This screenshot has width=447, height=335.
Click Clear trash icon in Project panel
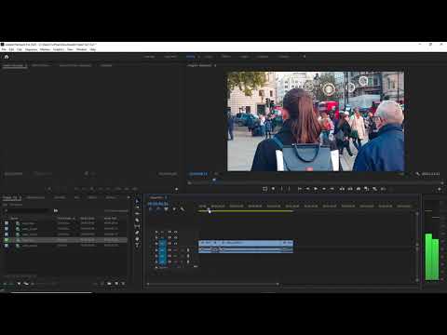[x=123, y=284]
